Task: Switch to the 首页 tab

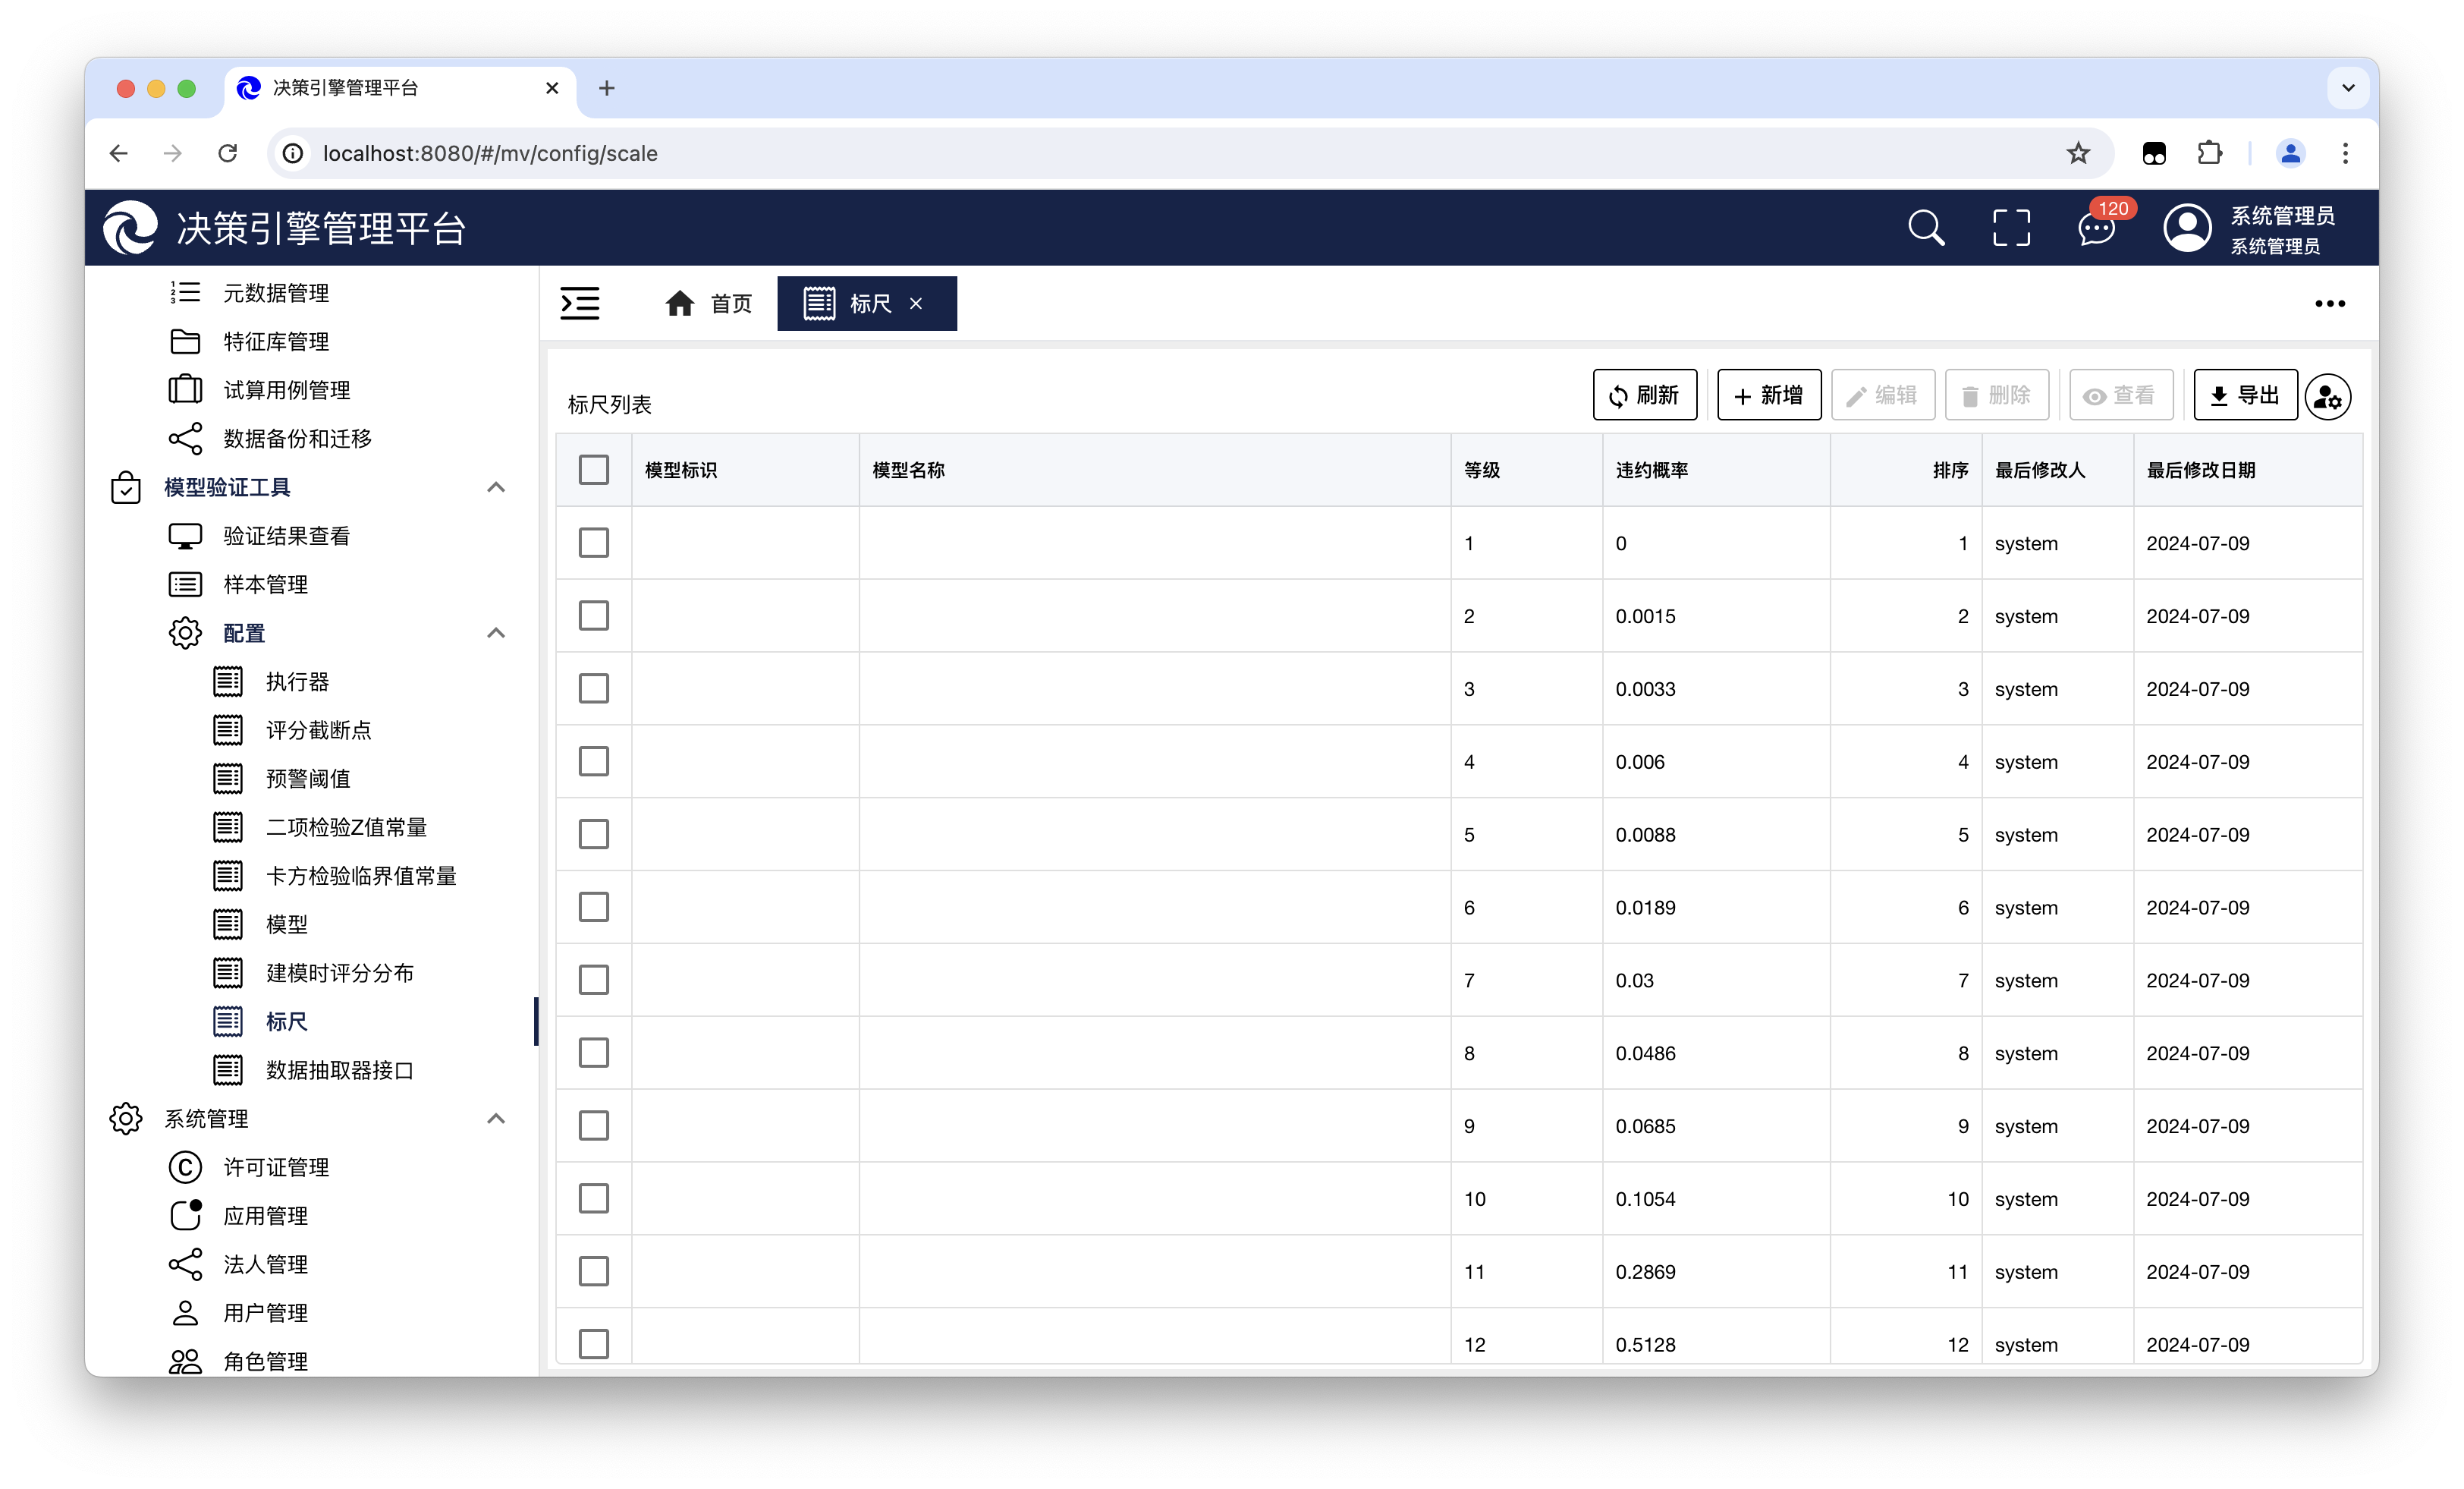Action: click(x=709, y=304)
